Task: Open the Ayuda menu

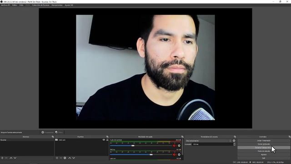Action: (x=69, y=5)
